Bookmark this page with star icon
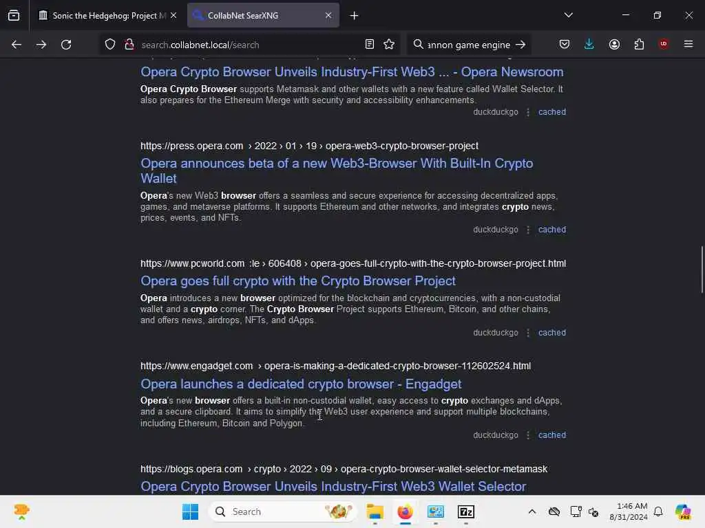 click(x=389, y=44)
